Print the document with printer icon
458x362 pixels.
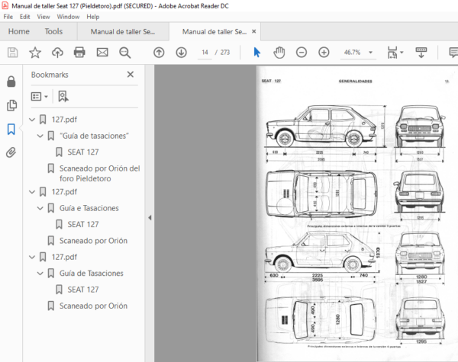pos(79,53)
